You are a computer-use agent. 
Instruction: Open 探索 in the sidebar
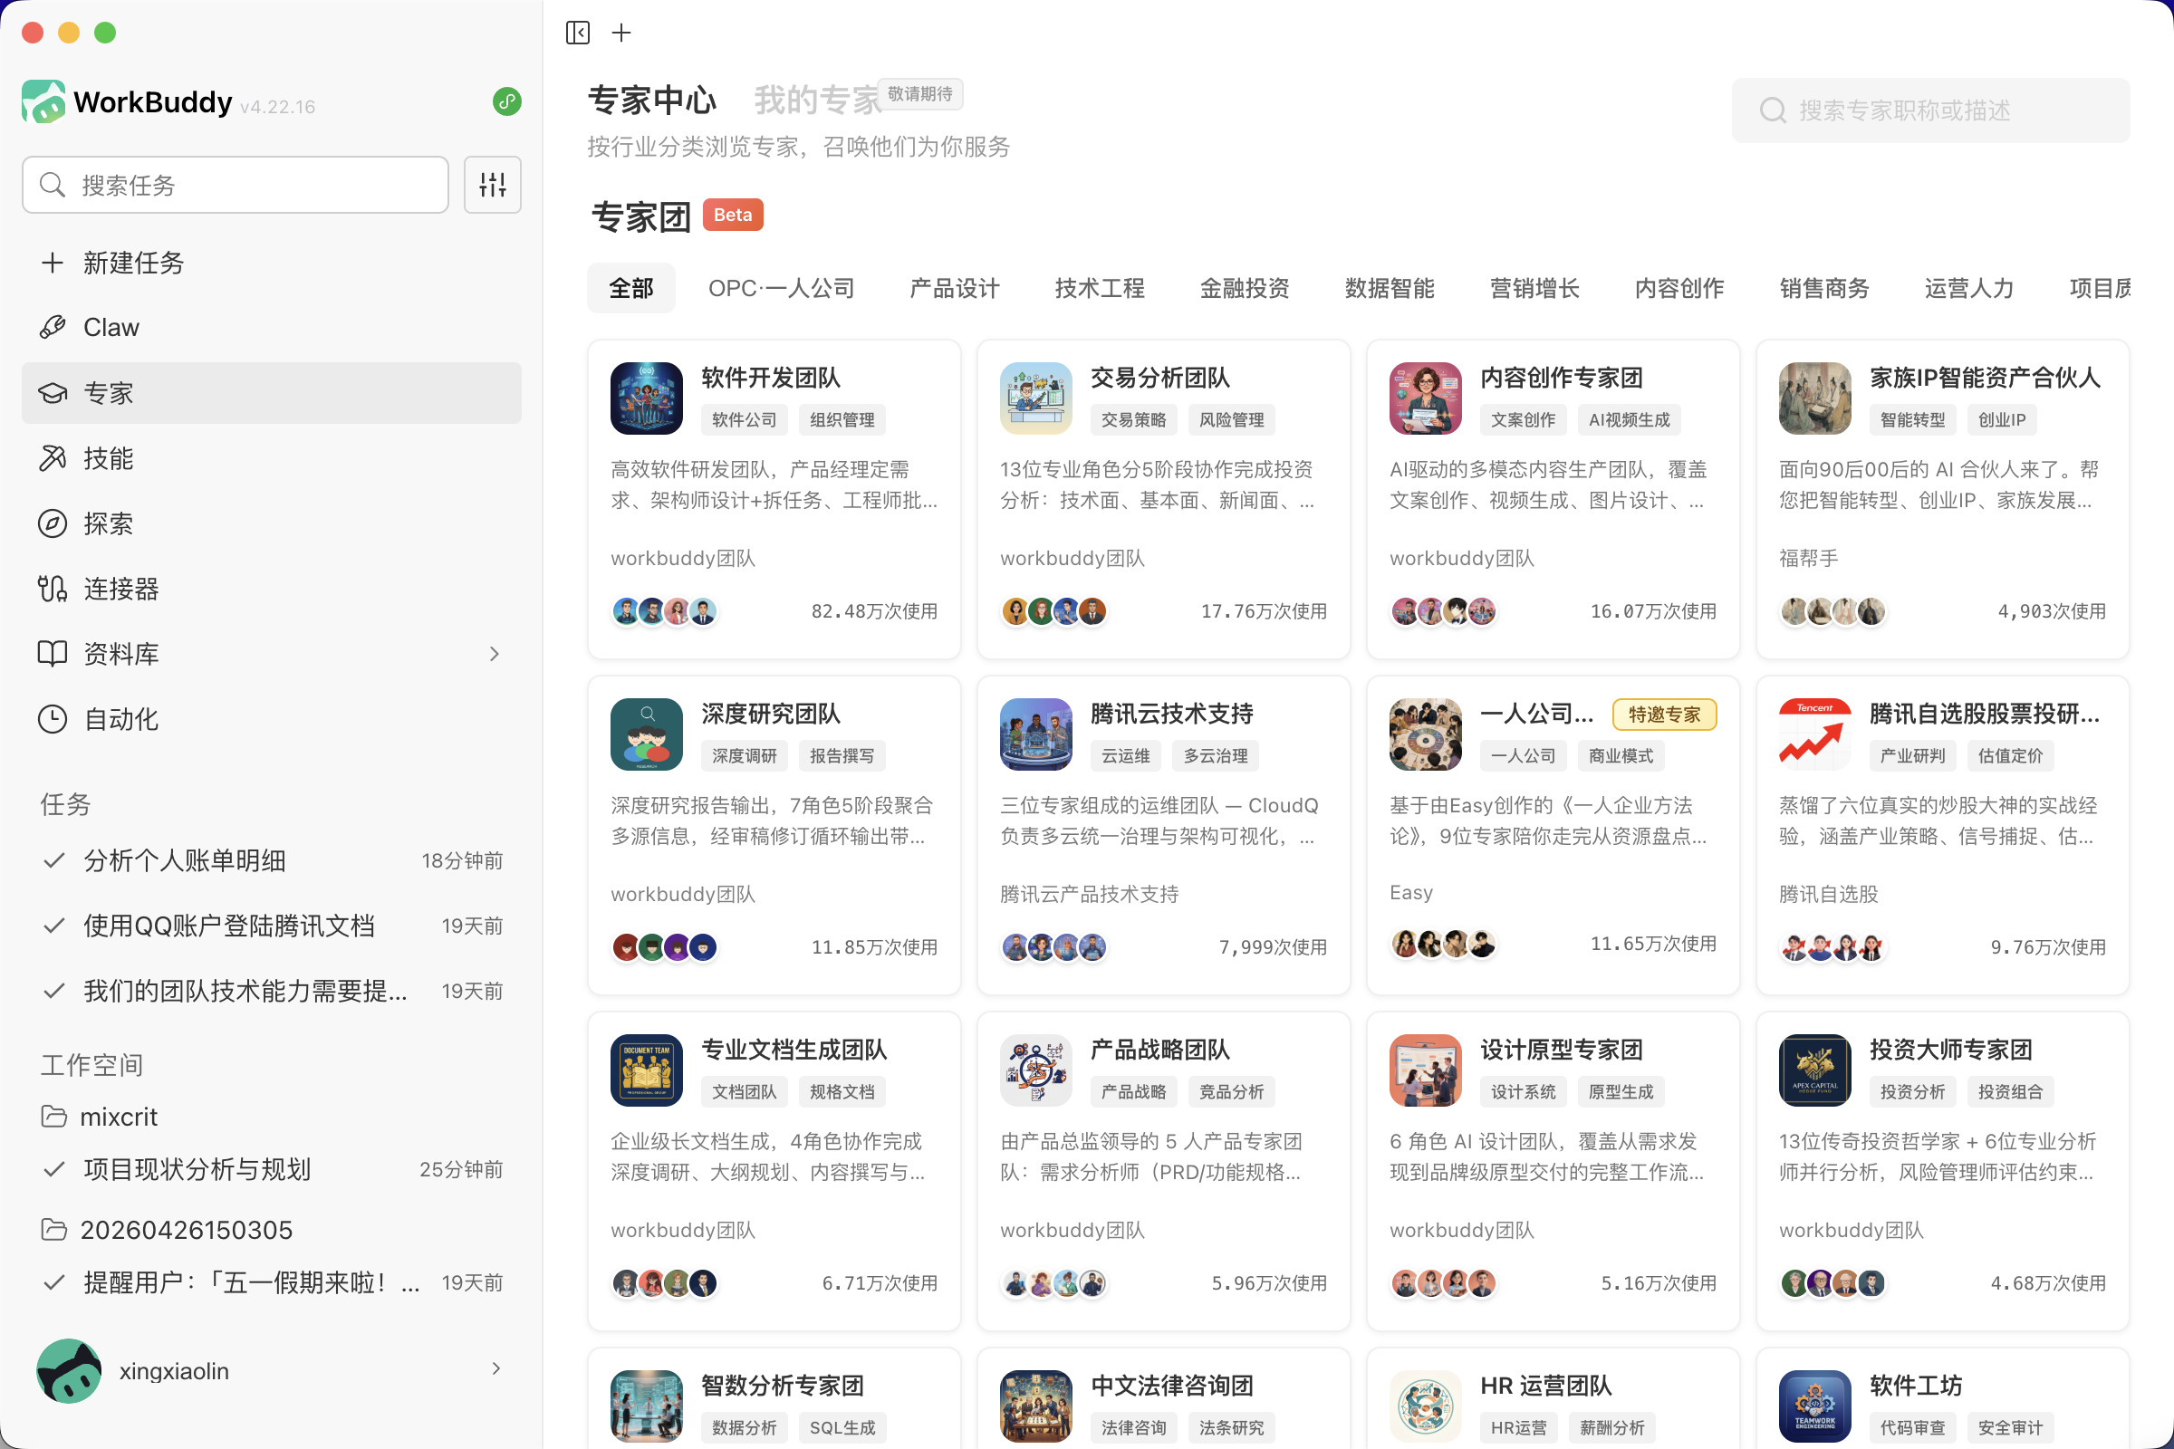click(272, 524)
